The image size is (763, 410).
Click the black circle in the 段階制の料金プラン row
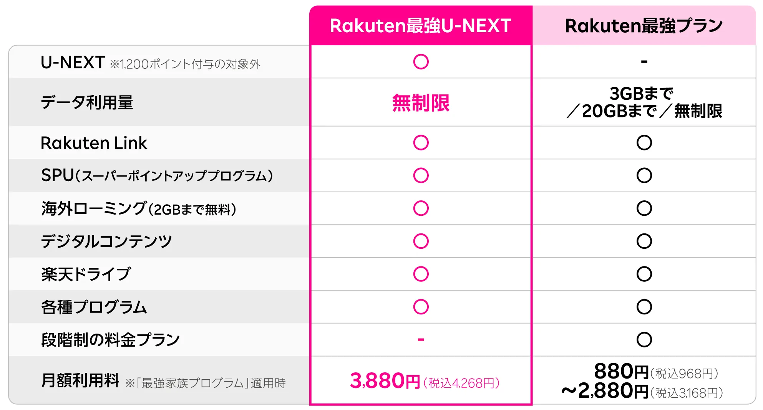(644, 340)
